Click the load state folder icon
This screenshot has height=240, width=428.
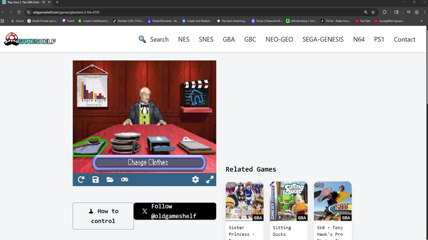[110, 180]
